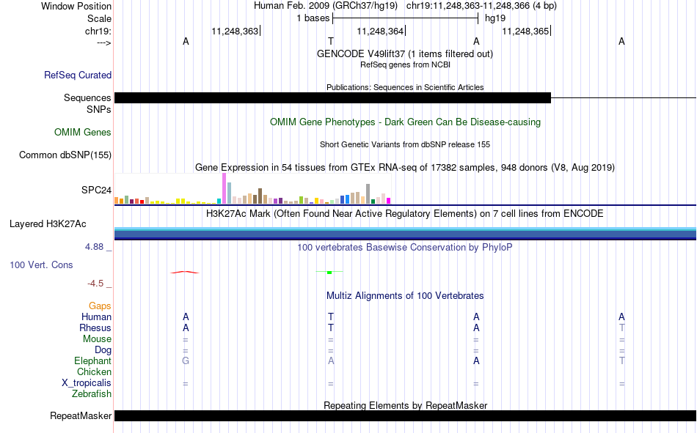The height and width of the screenshot is (433, 697).
Task: Click the T base in reference sequence row
Action: coord(331,41)
